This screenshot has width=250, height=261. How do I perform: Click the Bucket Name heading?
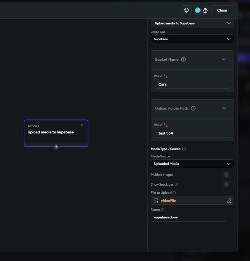click(x=166, y=59)
